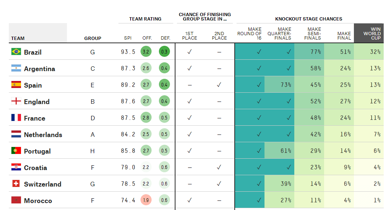The width and height of the screenshot is (387, 210).
Task: Click the France flag icon
Action: point(16,118)
